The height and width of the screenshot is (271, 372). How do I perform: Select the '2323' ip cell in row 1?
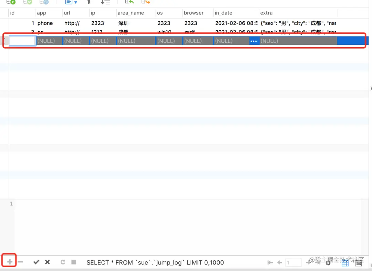(x=103, y=23)
